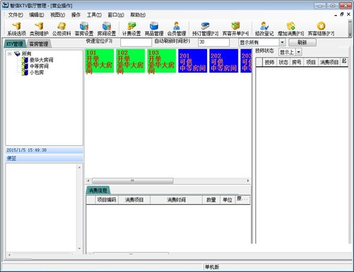Click the icon beside 小包房
The height and width of the screenshot is (272, 354).
pyautogui.click(x=25, y=73)
